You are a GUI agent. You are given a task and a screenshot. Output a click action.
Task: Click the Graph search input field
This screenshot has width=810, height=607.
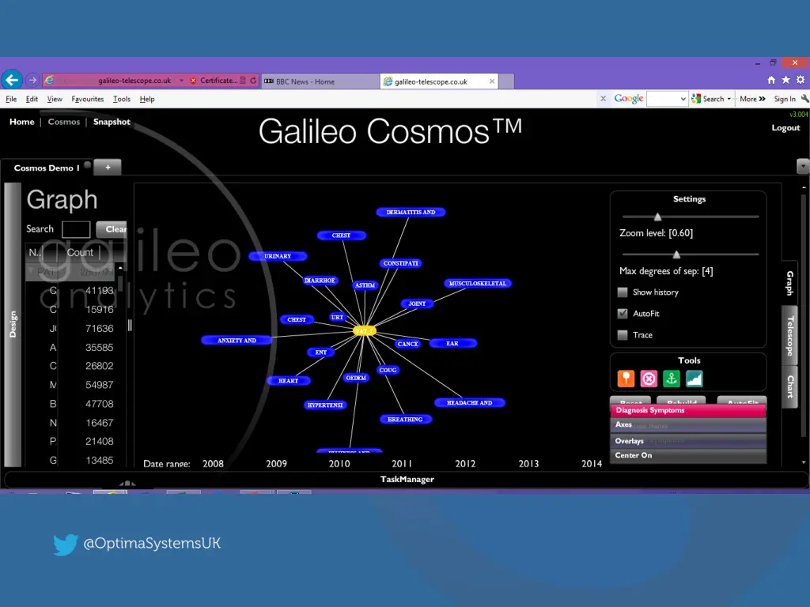coord(76,229)
